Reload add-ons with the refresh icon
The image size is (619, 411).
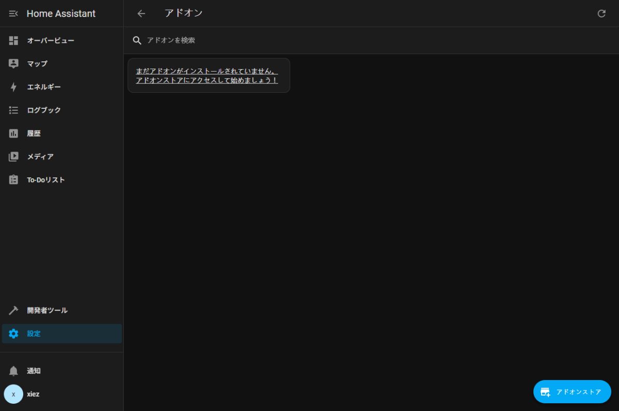pos(601,13)
